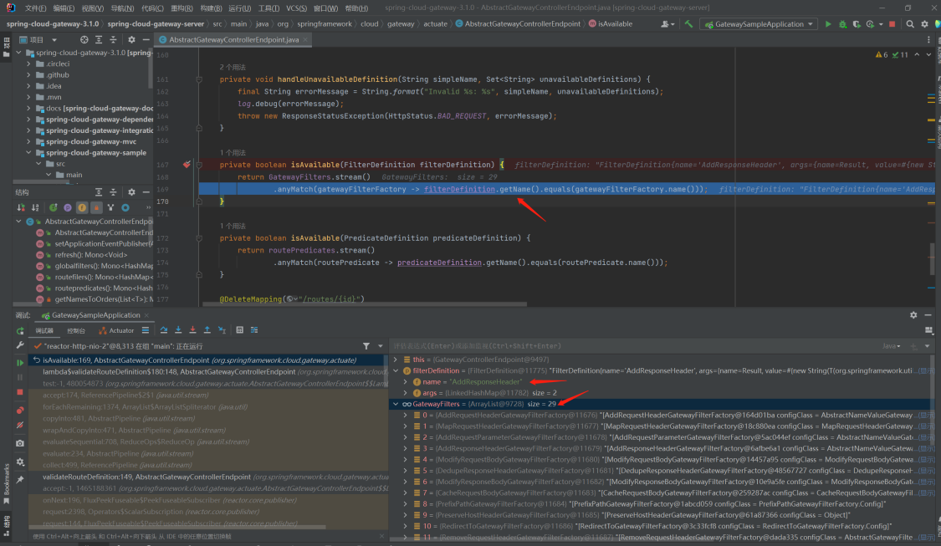Screen dimensions: 941x546
Task: Expand the spring-cloud-gateway-mvc module
Action: coord(28,141)
